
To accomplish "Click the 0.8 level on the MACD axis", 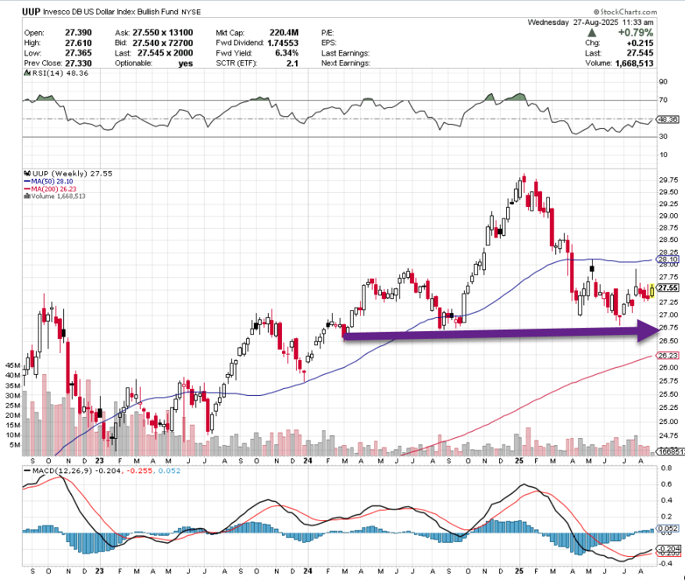I will [x=666, y=469].
